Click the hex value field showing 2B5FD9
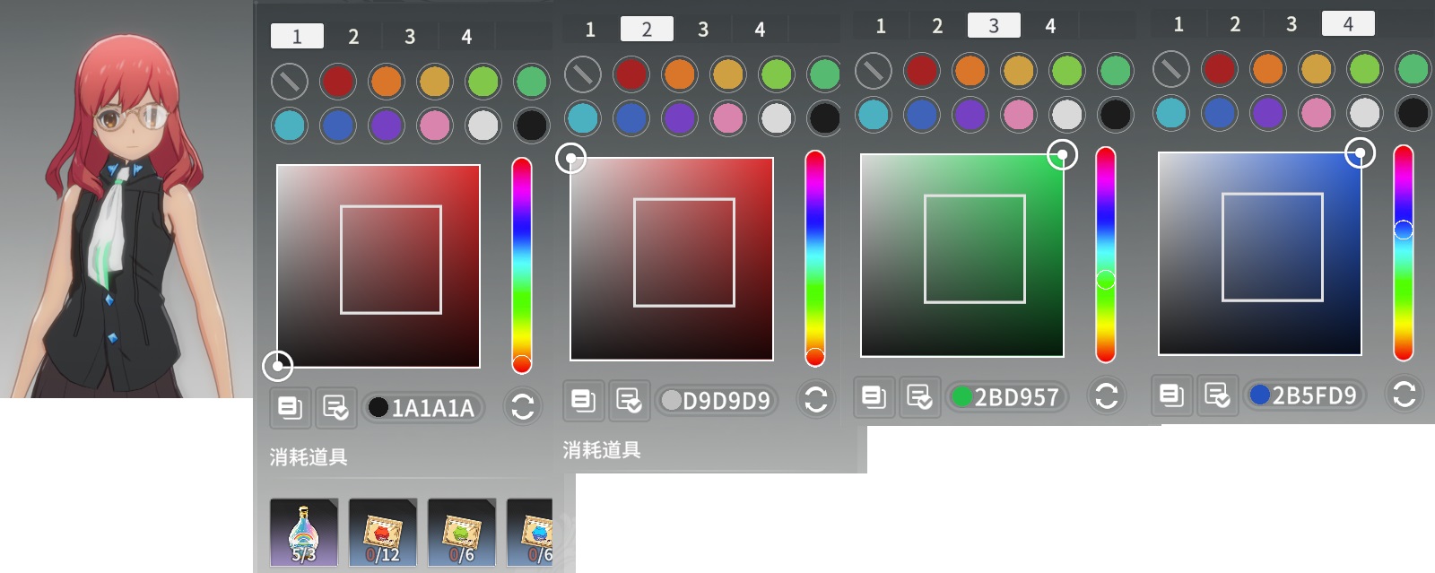This screenshot has width=1435, height=573. [1305, 395]
